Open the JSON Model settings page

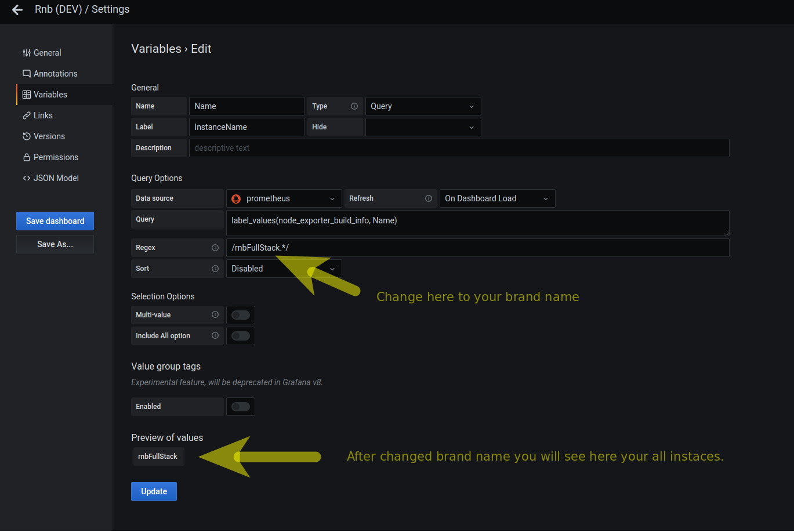(56, 178)
